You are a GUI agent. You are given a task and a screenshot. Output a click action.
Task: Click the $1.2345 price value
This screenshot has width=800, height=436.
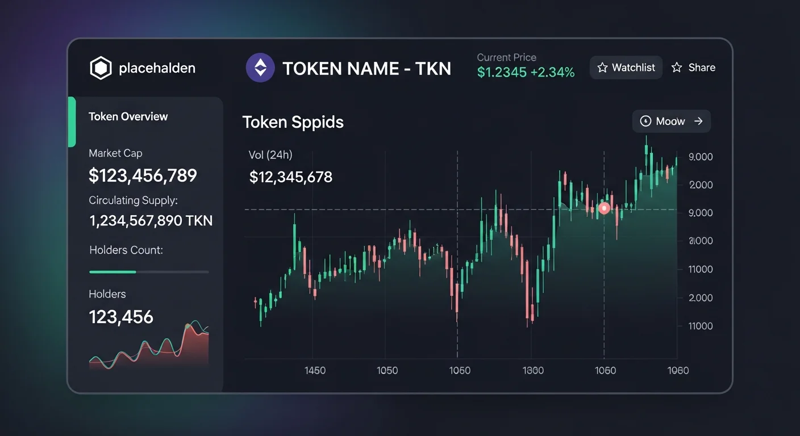pyautogui.click(x=502, y=73)
